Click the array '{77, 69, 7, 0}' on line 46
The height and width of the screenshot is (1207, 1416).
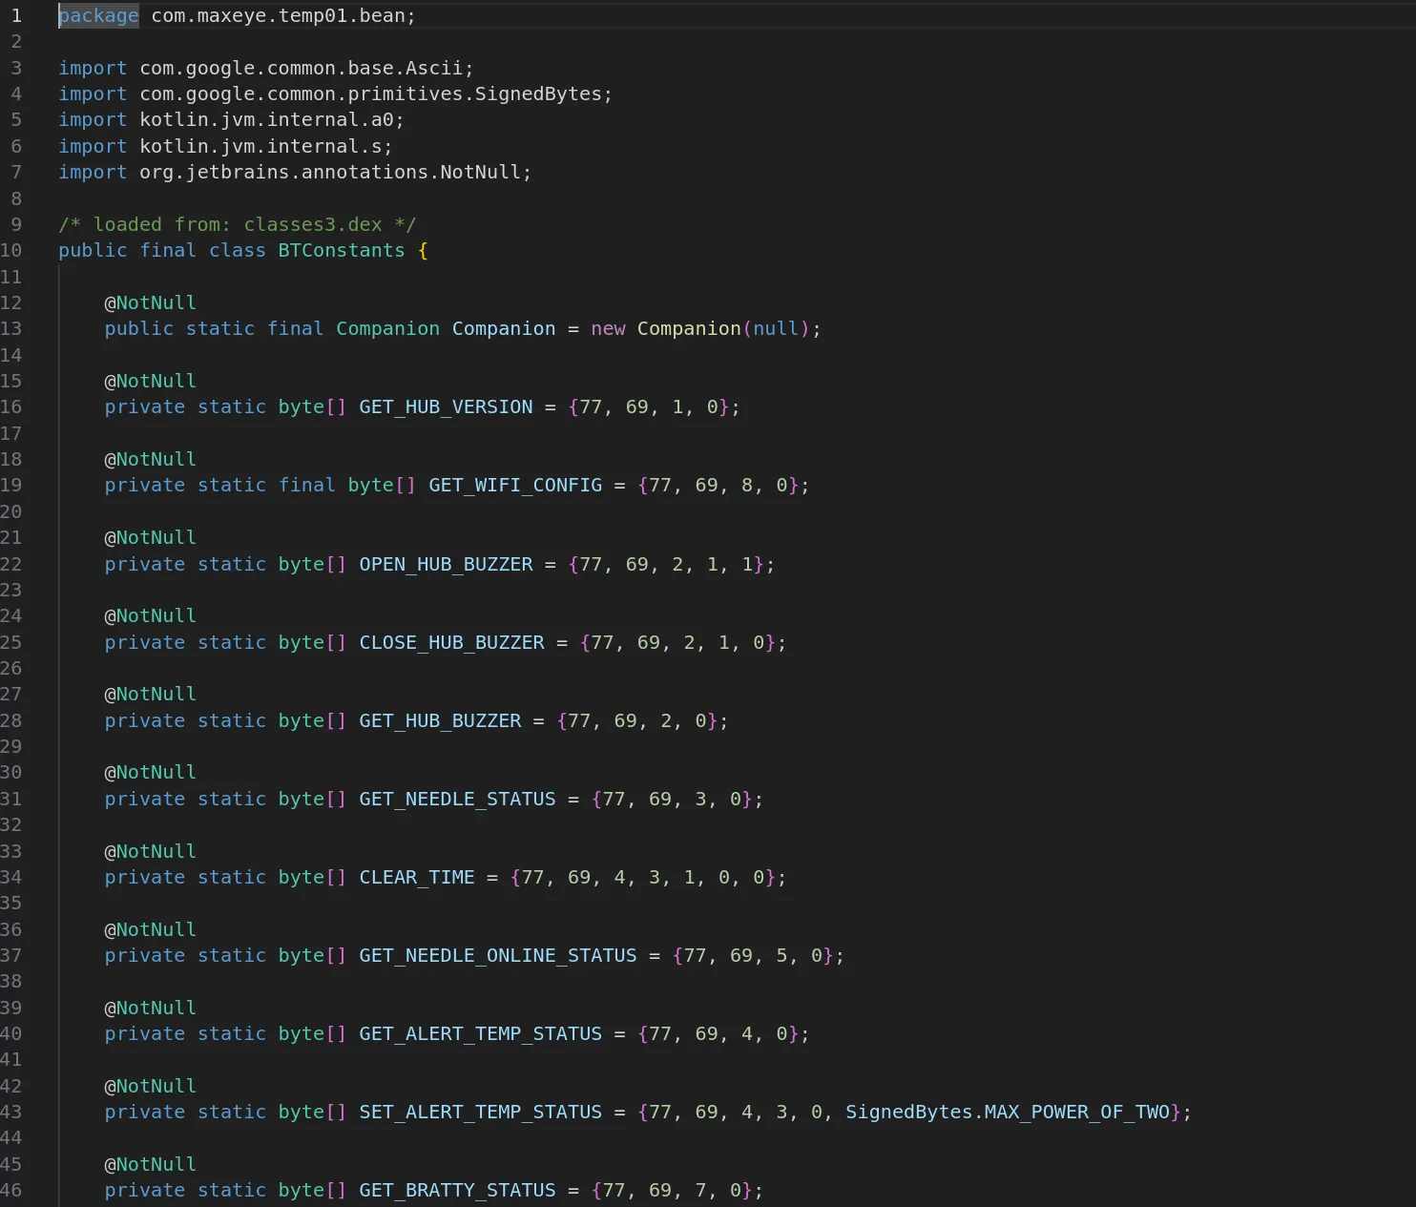(x=672, y=1190)
